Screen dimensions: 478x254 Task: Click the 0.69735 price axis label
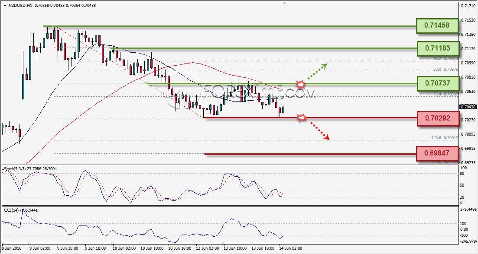pos(468,162)
